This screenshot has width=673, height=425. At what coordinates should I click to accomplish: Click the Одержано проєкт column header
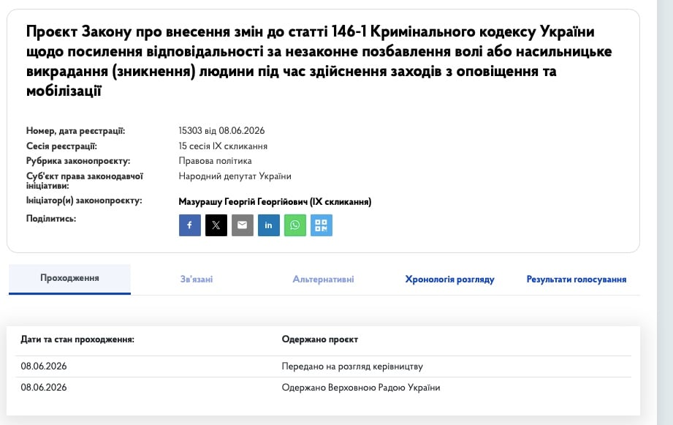[320, 339]
